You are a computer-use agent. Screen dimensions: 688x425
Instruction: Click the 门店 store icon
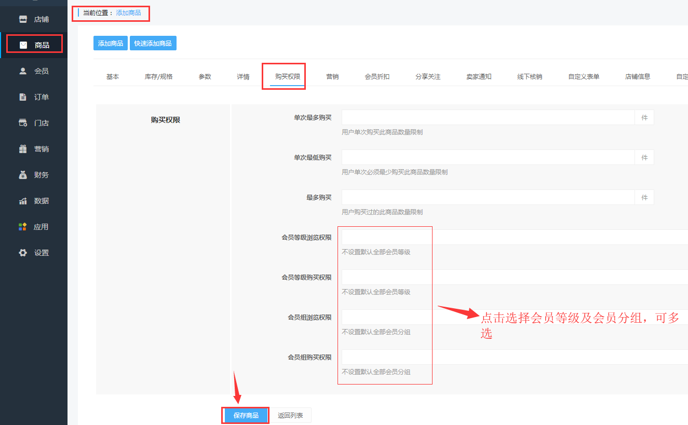tap(23, 123)
